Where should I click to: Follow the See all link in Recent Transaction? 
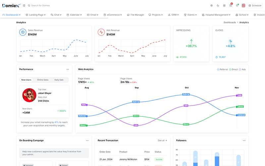click(x=162, y=140)
